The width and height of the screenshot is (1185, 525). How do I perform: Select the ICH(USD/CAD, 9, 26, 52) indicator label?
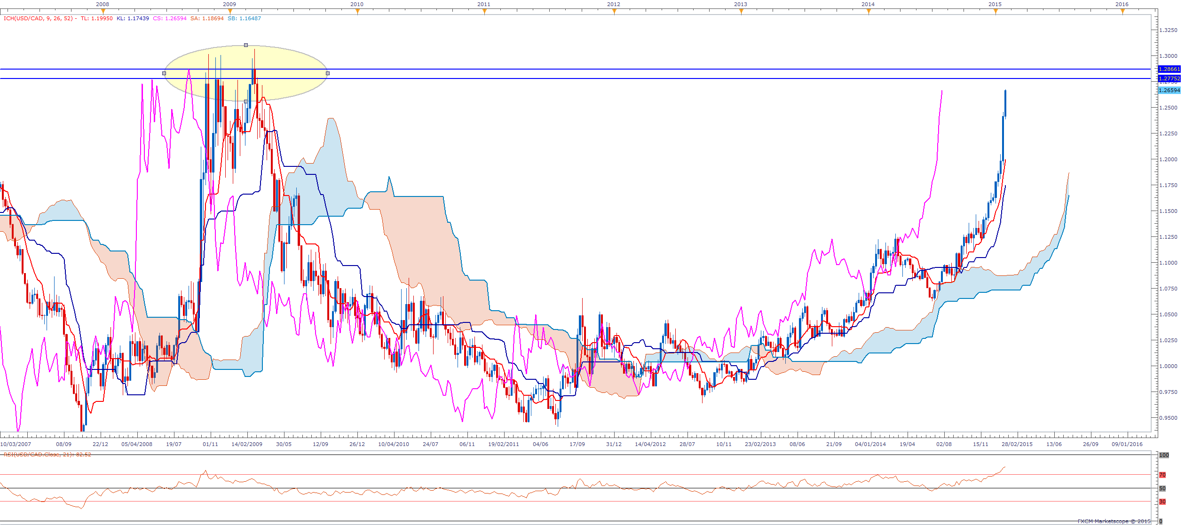(x=38, y=19)
